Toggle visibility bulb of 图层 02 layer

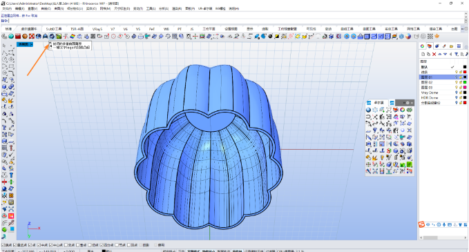[x=457, y=82]
